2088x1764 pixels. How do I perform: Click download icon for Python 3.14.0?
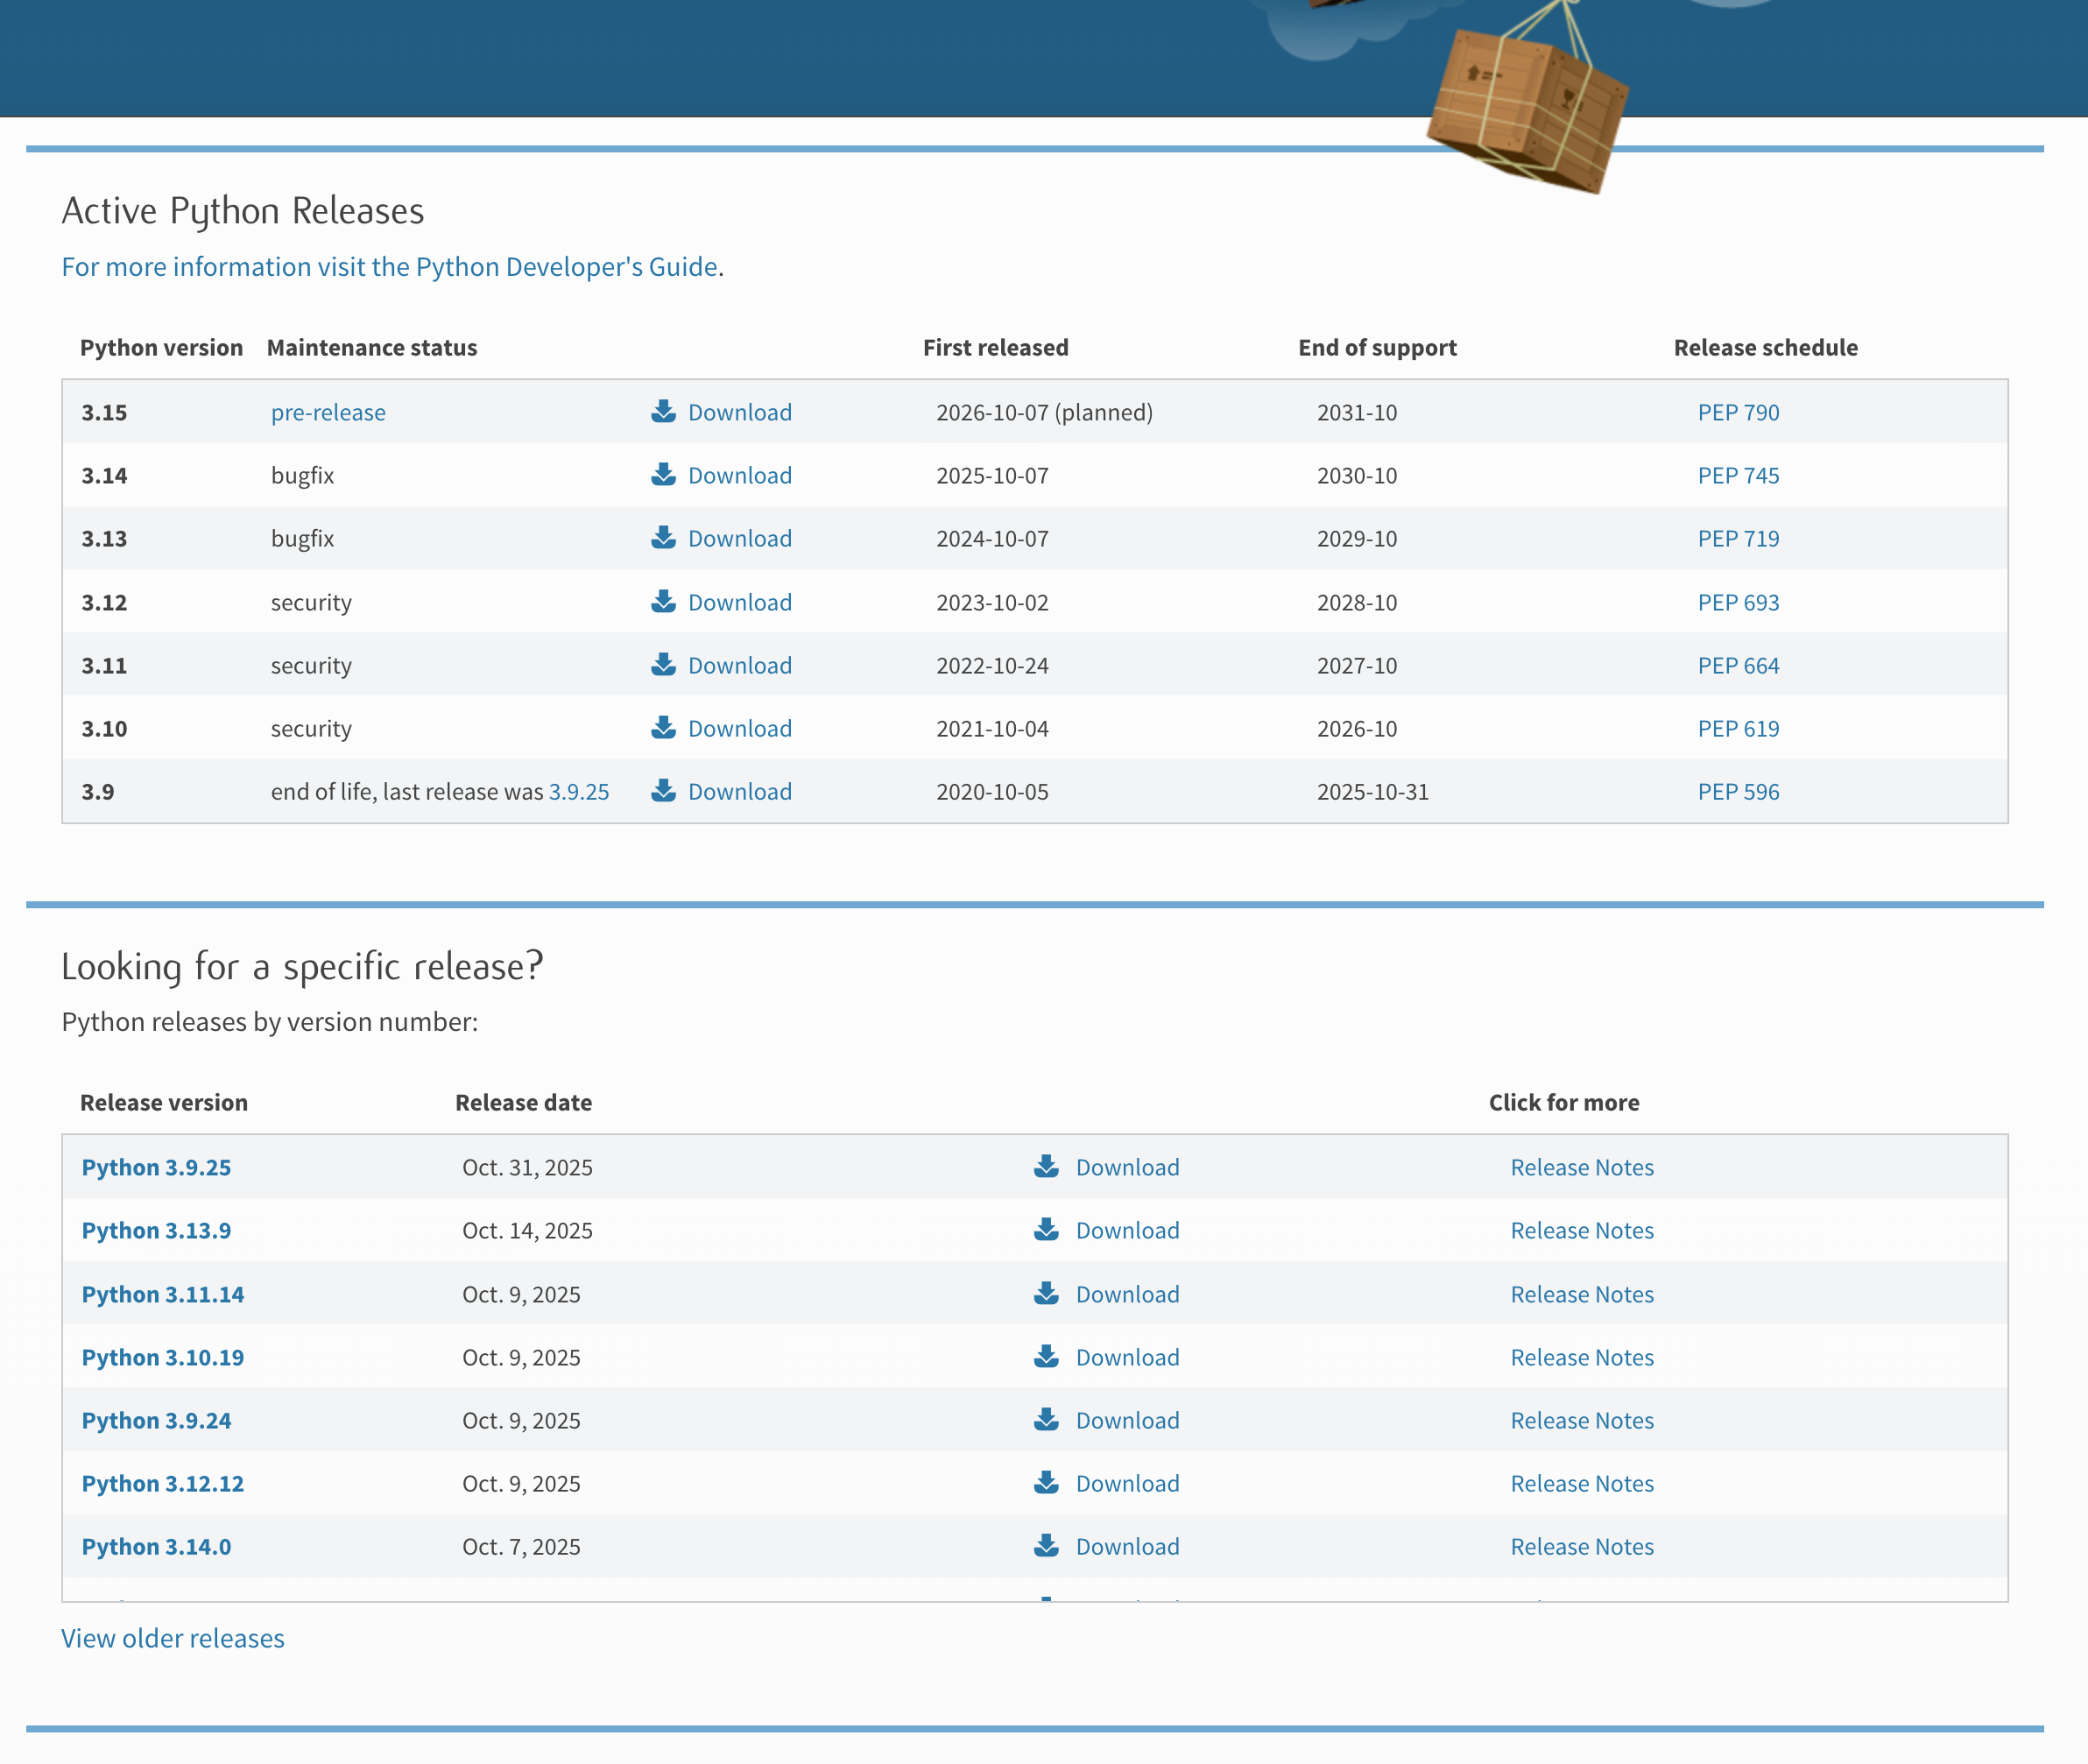pyautogui.click(x=1046, y=1545)
